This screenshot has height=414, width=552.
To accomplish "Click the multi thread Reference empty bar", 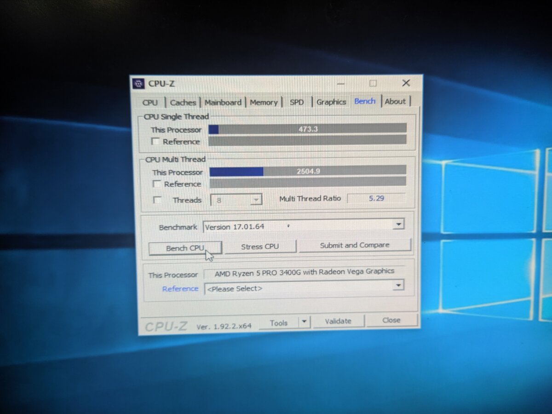I will pos(308,182).
